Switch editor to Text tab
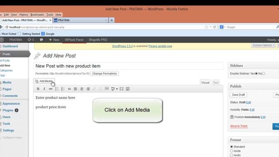This screenshot has width=279, height=157. click(216, 82)
